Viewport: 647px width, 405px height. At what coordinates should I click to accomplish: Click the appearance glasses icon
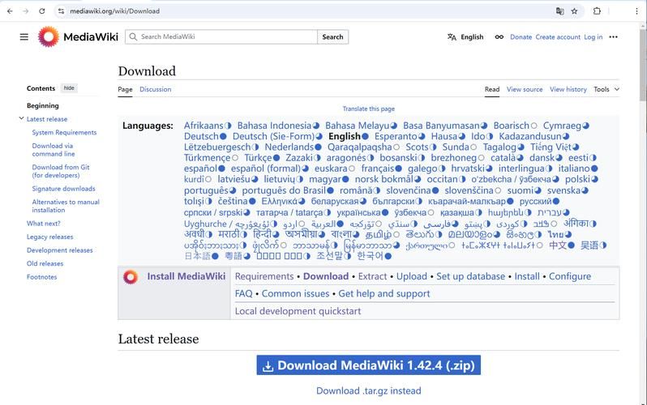click(x=499, y=36)
